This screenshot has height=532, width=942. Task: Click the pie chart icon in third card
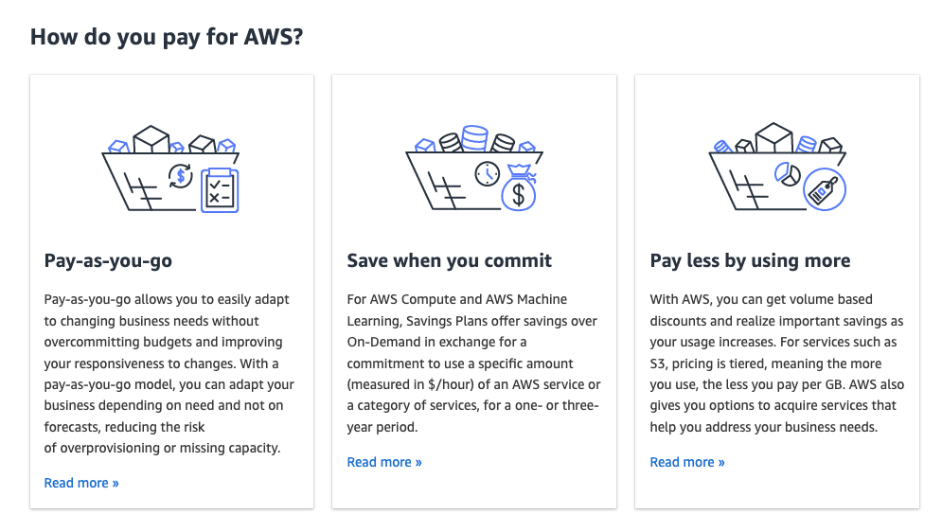[x=788, y=174]
